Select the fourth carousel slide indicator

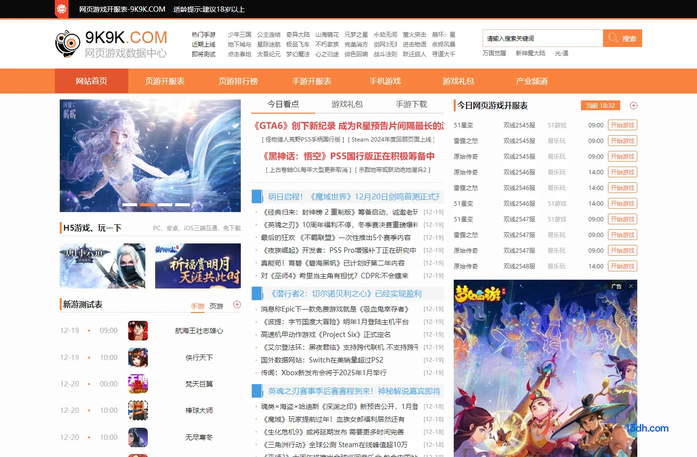[183, 204]
